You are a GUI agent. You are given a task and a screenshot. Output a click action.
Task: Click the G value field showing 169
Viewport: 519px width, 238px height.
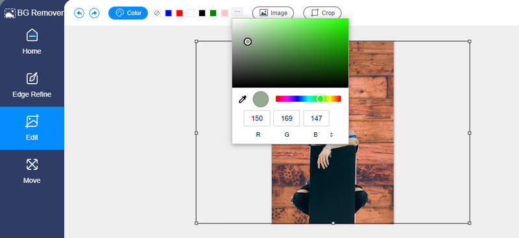[287, 118]
